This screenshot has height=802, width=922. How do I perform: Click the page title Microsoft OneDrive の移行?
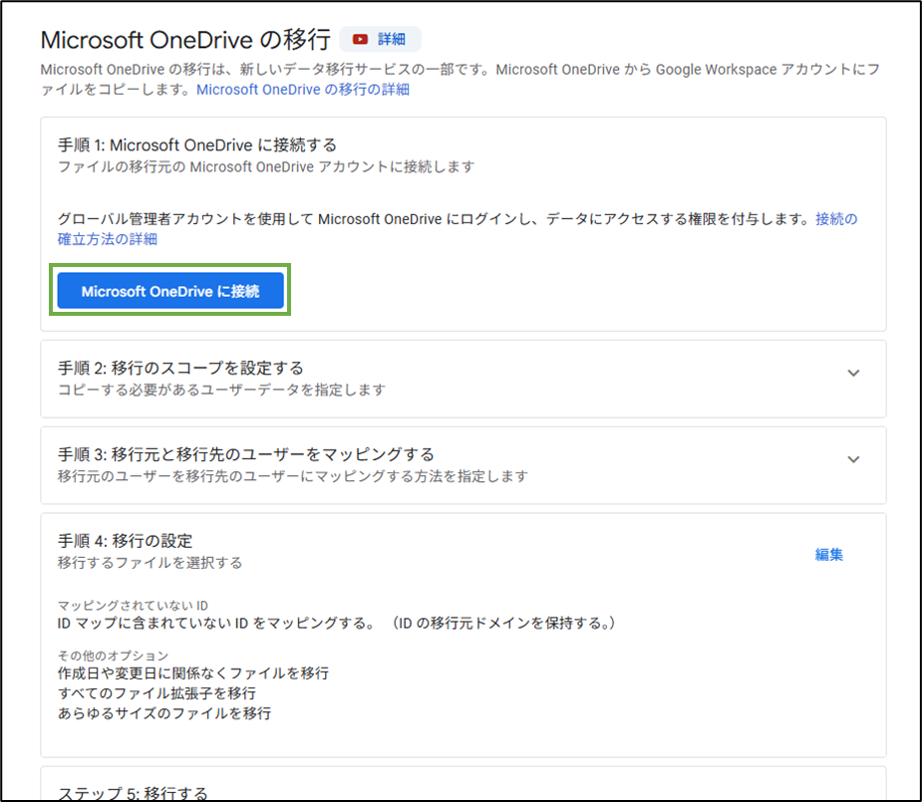tap(185, 40)
